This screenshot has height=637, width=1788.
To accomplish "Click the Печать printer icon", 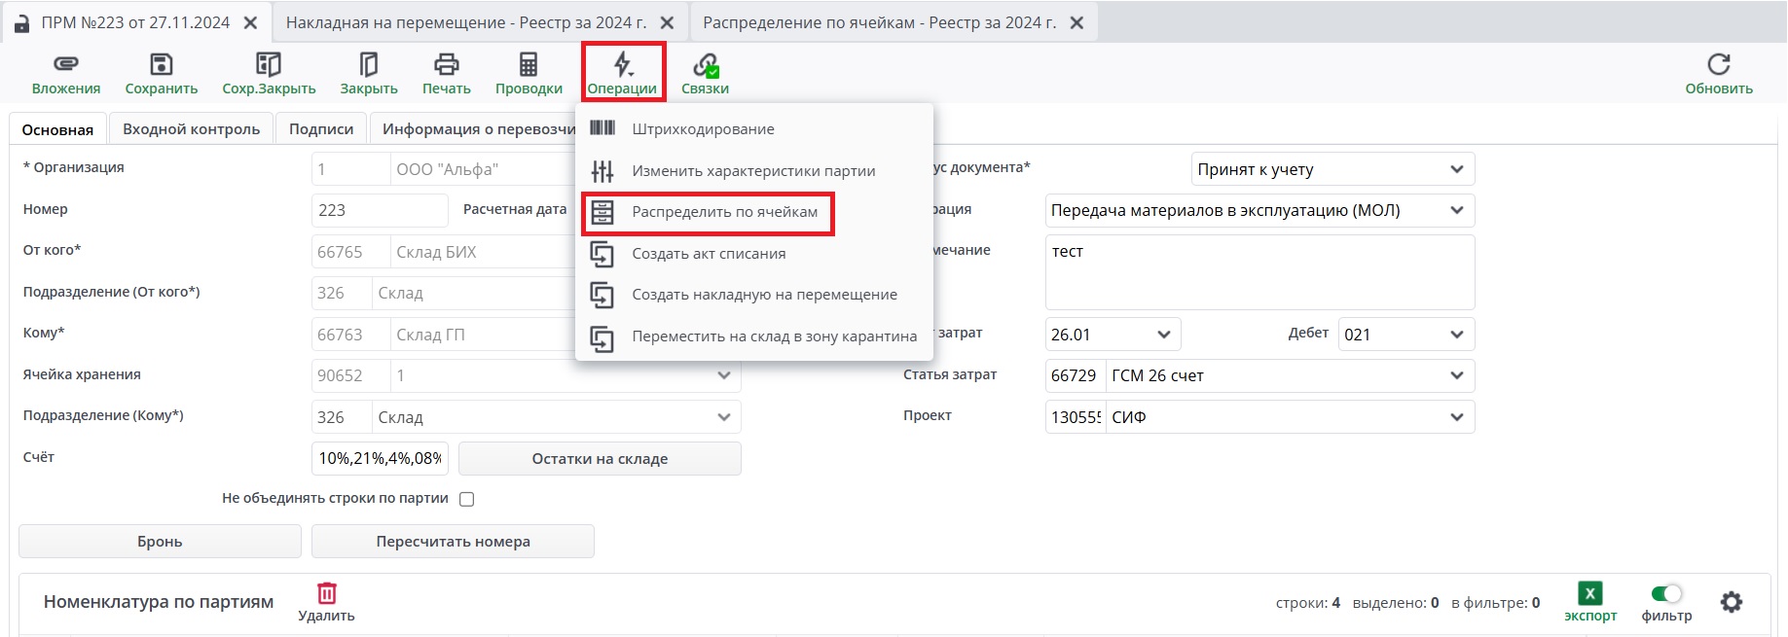I will click(x=446, y=64).
